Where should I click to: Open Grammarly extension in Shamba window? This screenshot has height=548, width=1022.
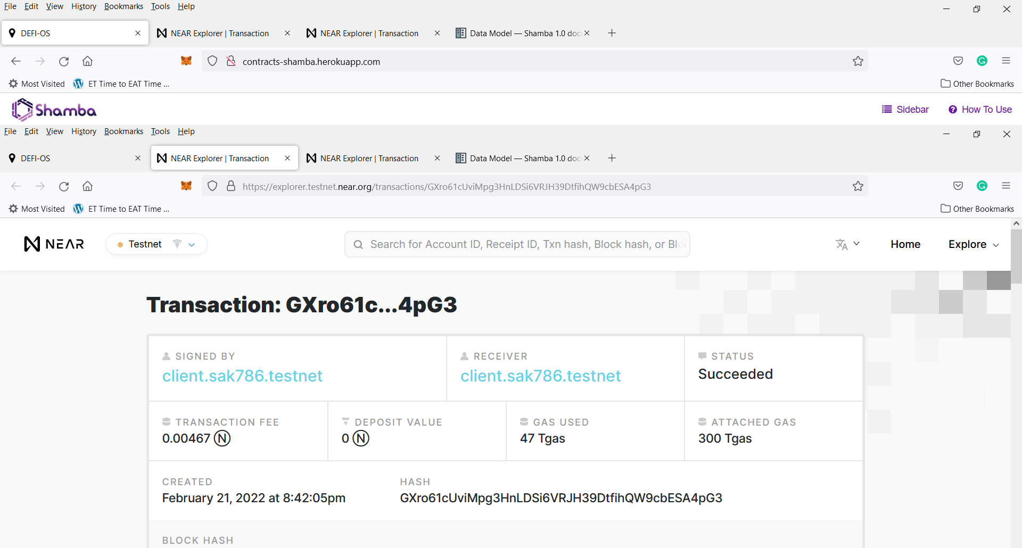[x=982, y=61]
